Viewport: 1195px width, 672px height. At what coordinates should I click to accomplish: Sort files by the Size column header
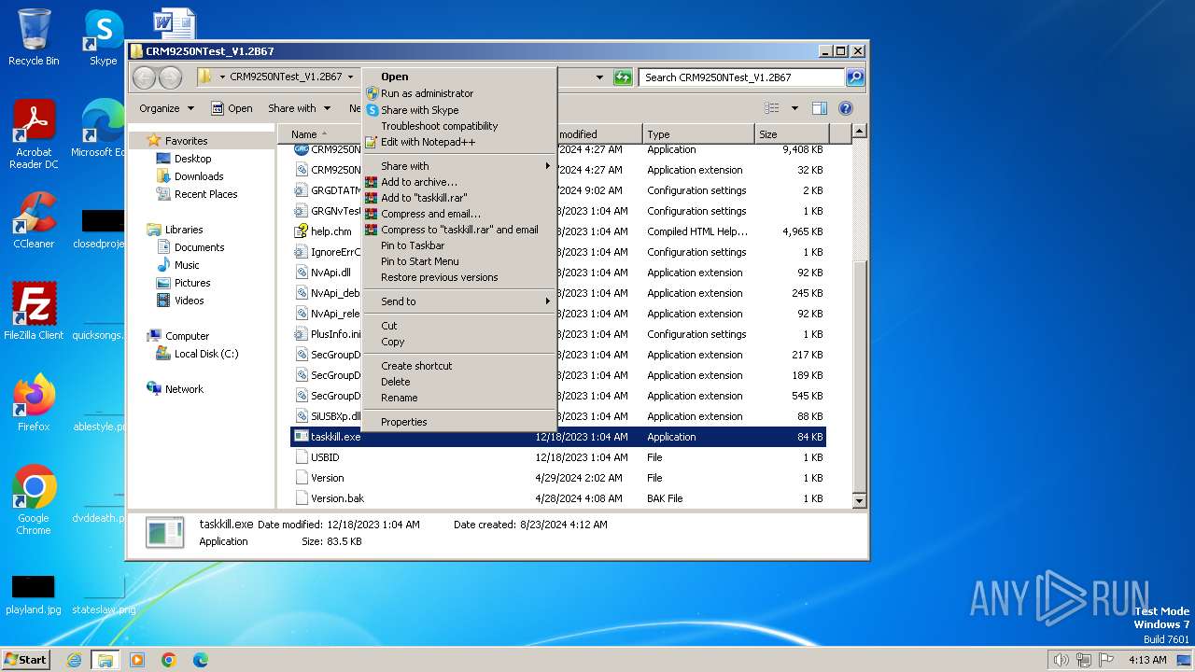click(x=790, y=134)
